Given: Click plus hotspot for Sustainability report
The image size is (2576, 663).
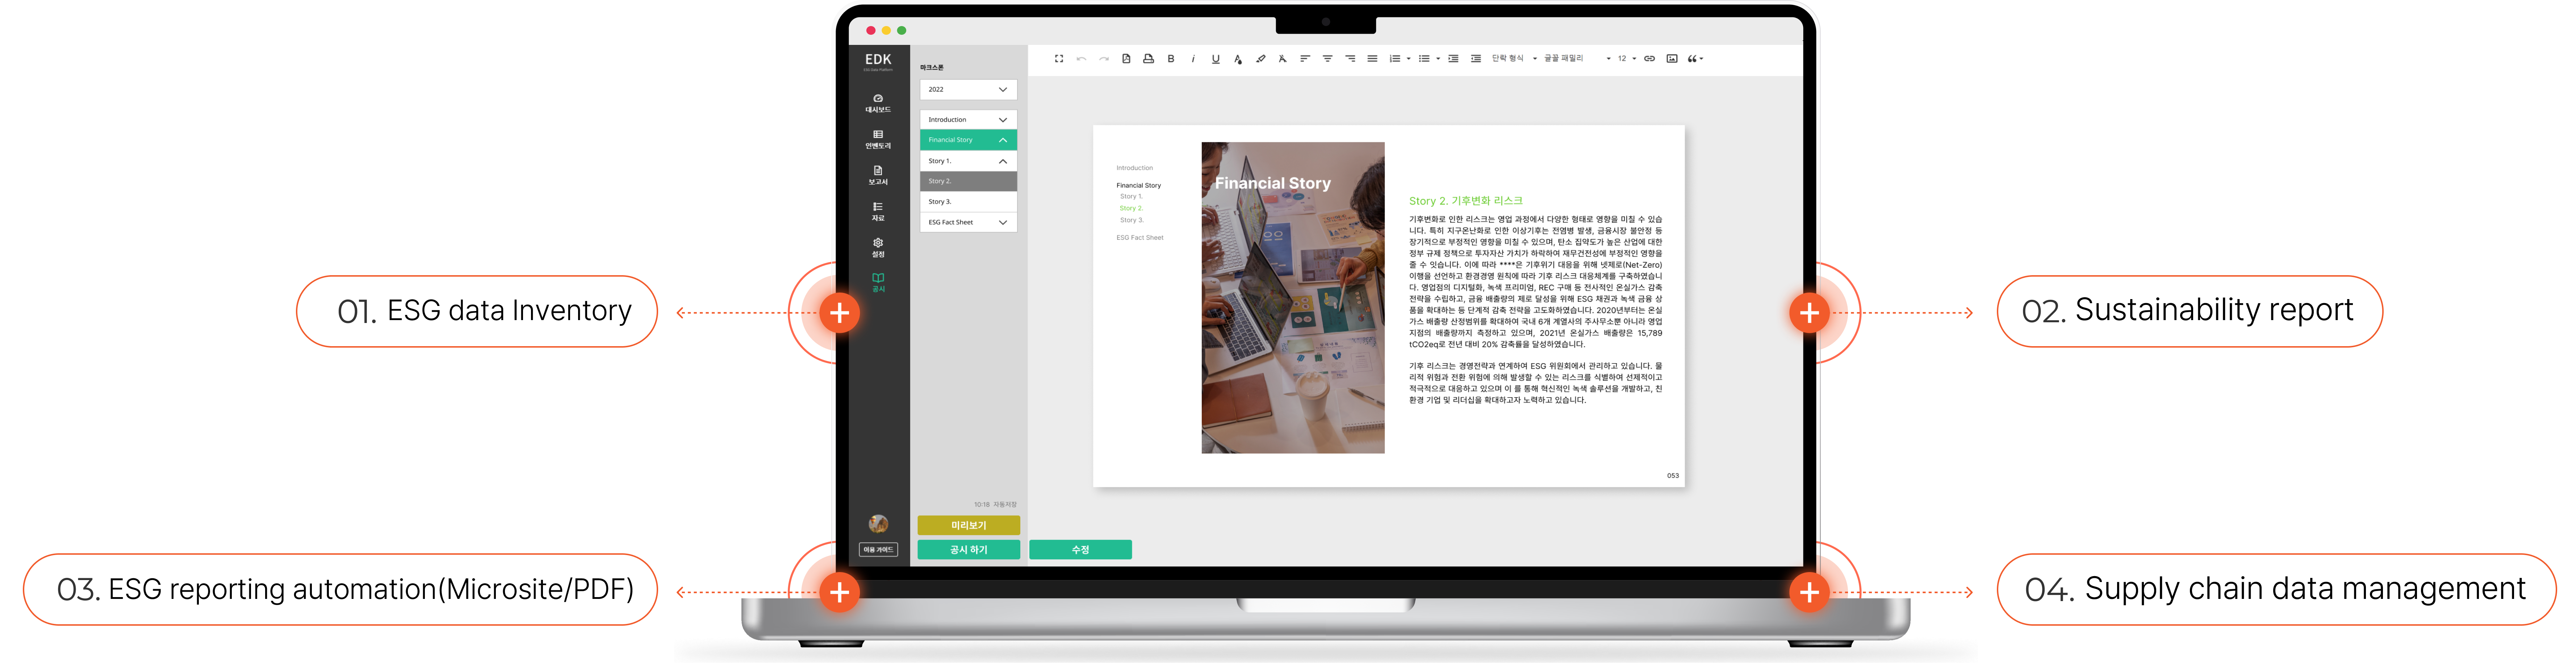Looking at the screenshot, I should click(1809, 313).
